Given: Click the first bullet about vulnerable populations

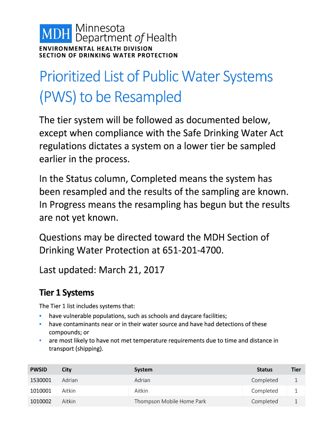Looking at the screenshot, I should click(x=138, y=316).
